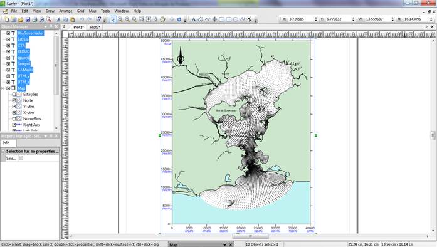
Task: Click the Y position spinner arrows
Action: (x=353, y=19)
